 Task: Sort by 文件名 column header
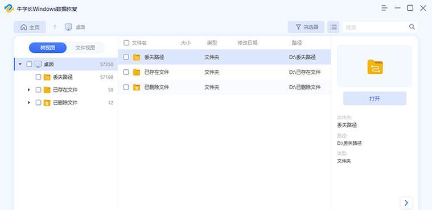(139, 43)
